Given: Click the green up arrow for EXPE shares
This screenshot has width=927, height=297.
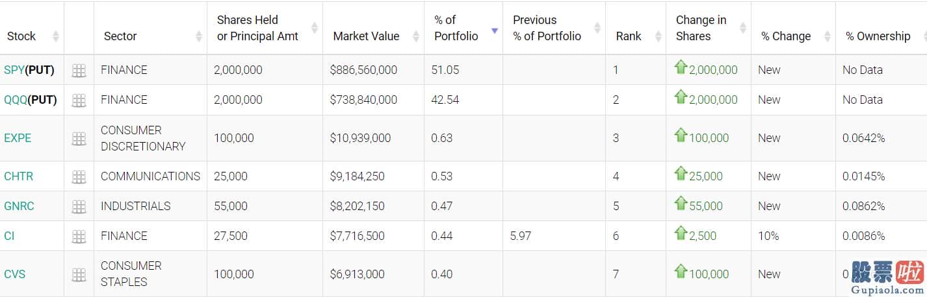Looking at the screenshot, I should [x=681, y=136].
